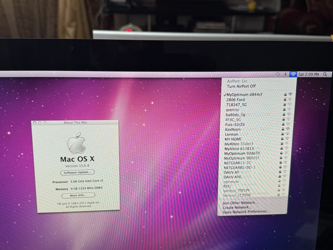Choose MY HOME from the network list

(233, 139)
